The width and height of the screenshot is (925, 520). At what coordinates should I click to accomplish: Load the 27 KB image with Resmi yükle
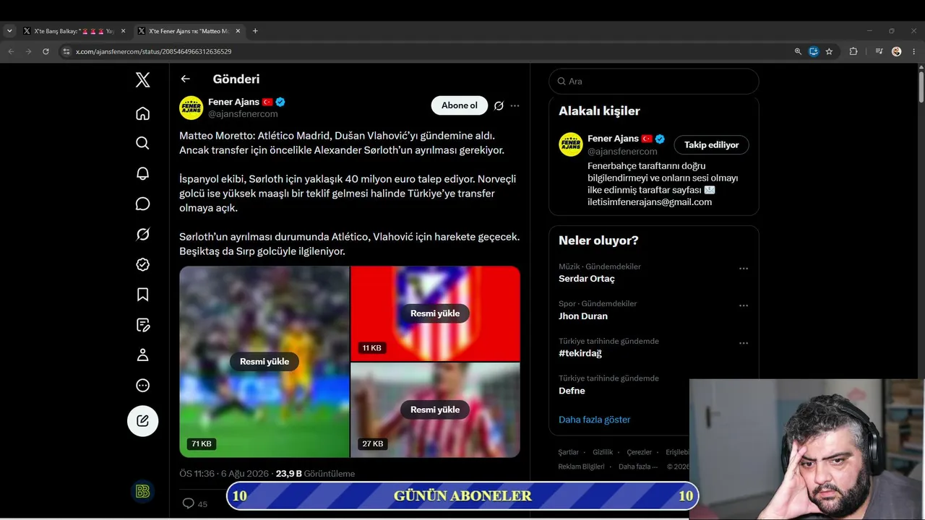[x=435, y=409]
